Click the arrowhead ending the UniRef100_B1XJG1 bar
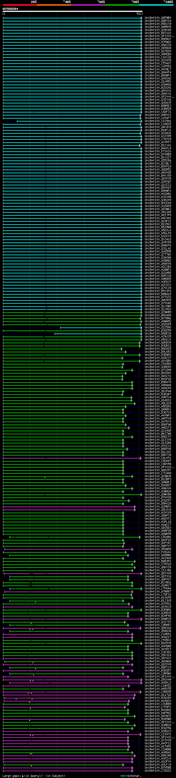Image resolution: width=176 pixels, height=778 pixels. [140, 145]
